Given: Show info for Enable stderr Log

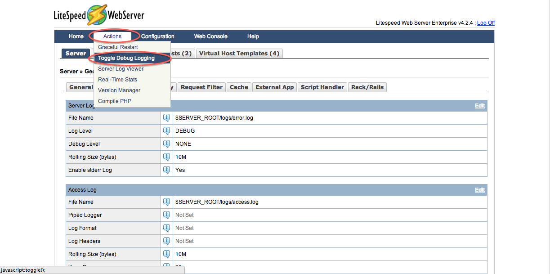Looking at the screenshot, I should click(x=167, y=170).
